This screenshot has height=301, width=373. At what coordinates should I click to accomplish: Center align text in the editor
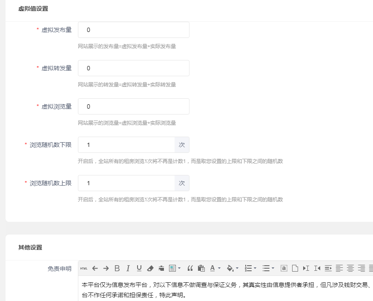(x=350, y=268)
